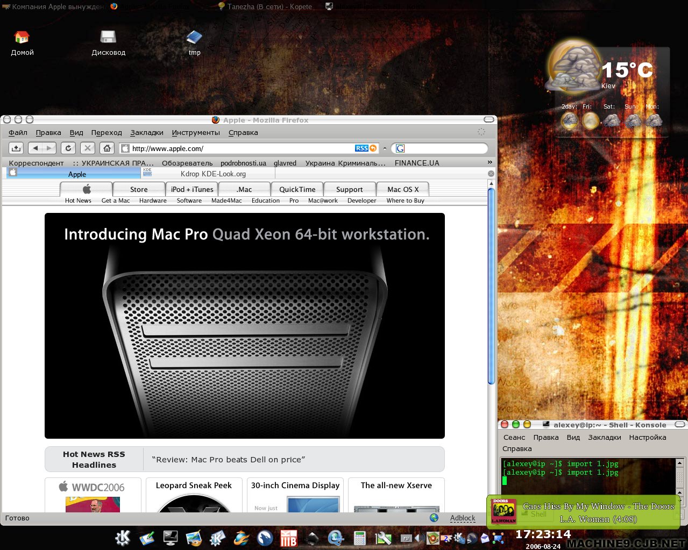Click Firefox's vertical scrollbar thumb
Viewport: 688px width, 550px height.
[x=491, y=286]
